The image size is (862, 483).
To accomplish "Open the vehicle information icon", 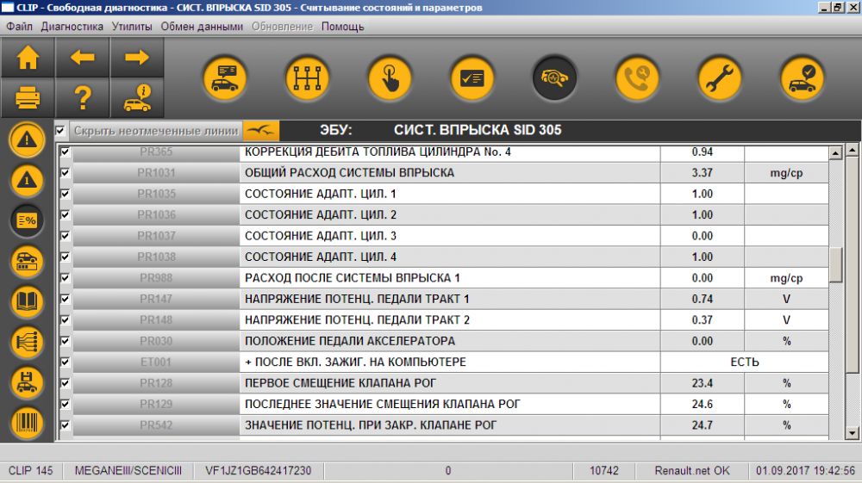I will click(x=137, y=98).
